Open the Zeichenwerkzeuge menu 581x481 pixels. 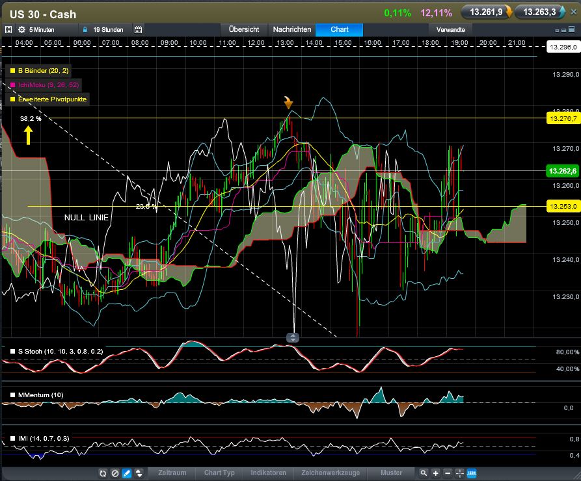pos(331,473)
